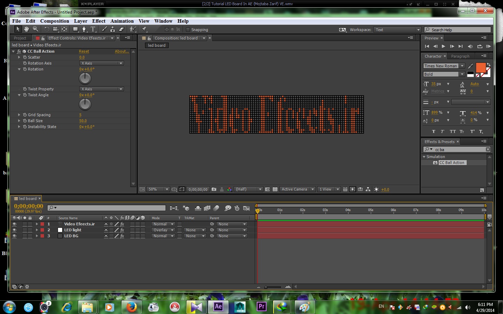Screen dimensions: 503x314
Task: Collapse the CC Ball Action effect
Action: click(14, 51)
